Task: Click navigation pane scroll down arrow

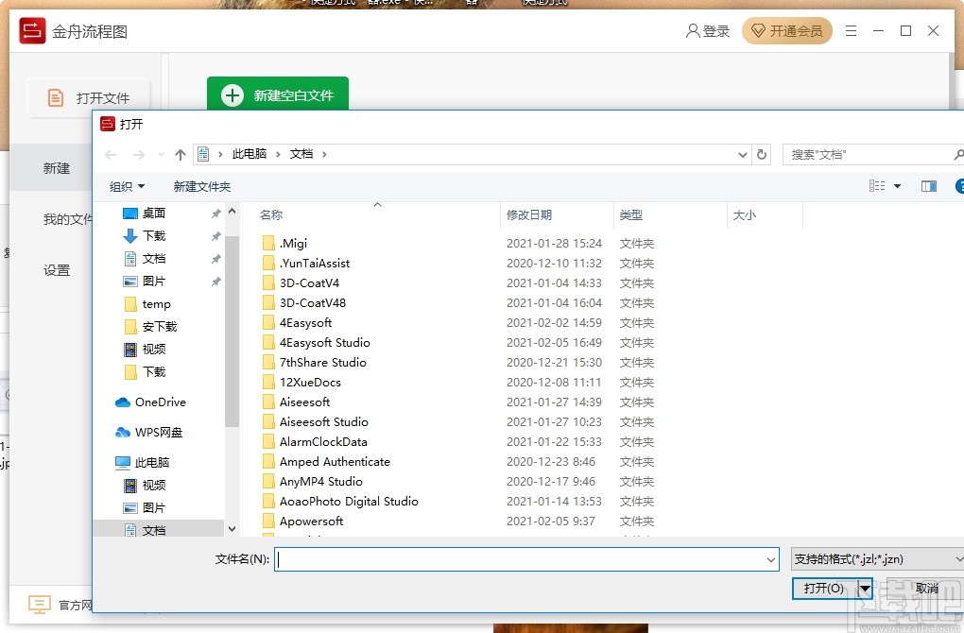Action: [232, 528]
